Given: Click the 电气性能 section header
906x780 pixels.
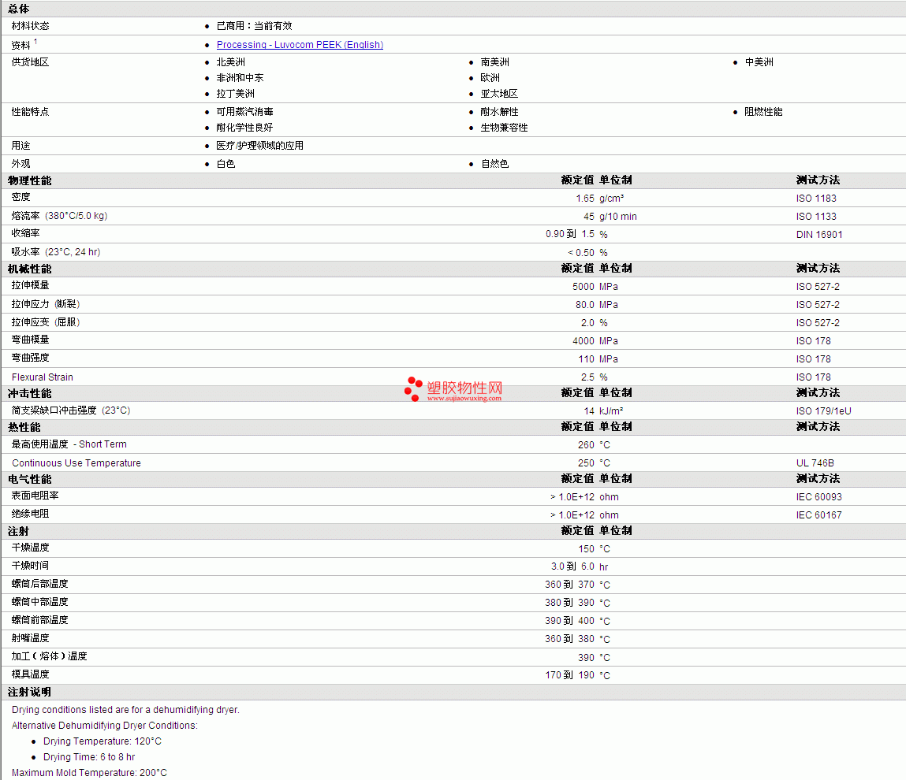Looking at the screenshot, I should click(x=29, y=479).
